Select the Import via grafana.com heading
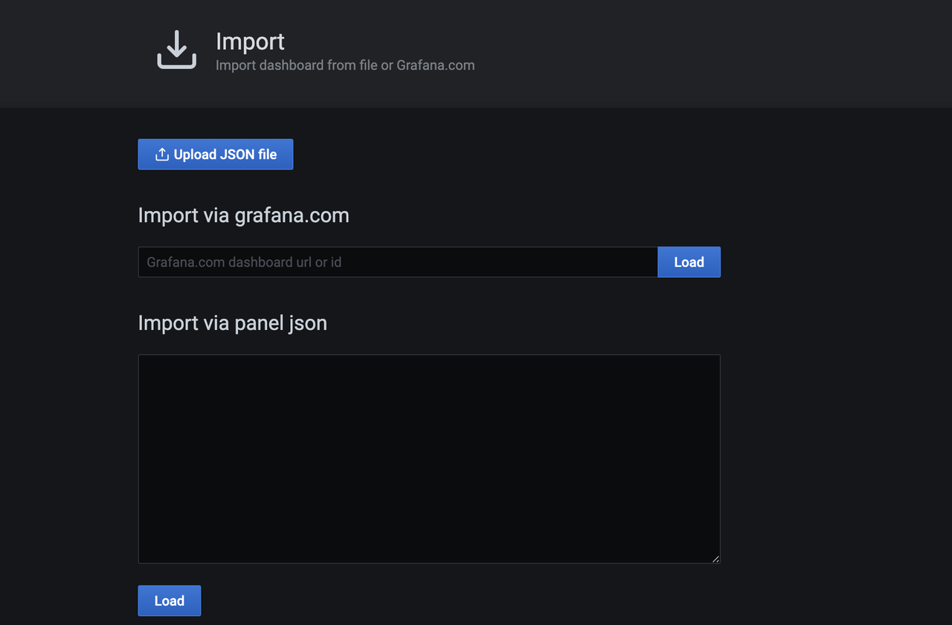 coord(243,215)
